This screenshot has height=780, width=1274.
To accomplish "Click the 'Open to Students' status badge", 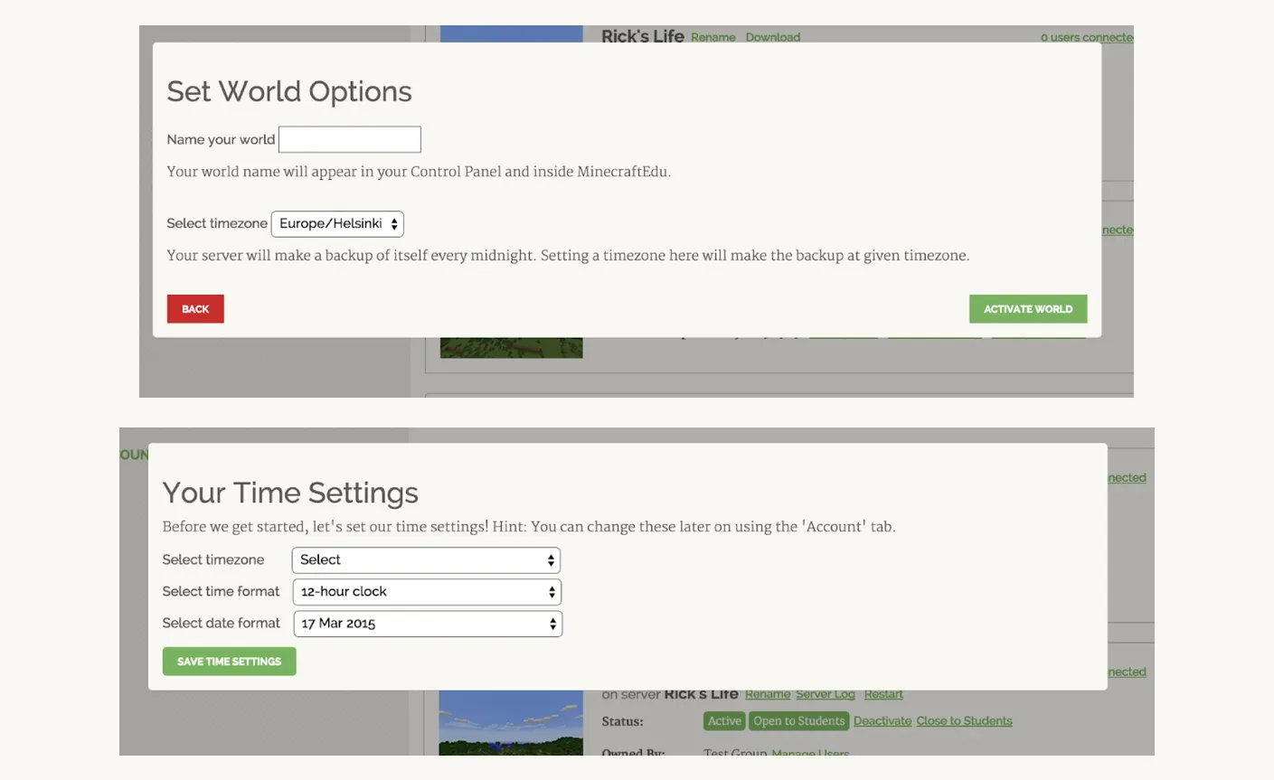I will point(799,720).
